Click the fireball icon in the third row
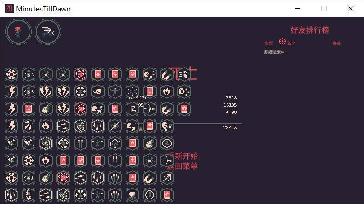364x204 pixels. click(46, 109)
